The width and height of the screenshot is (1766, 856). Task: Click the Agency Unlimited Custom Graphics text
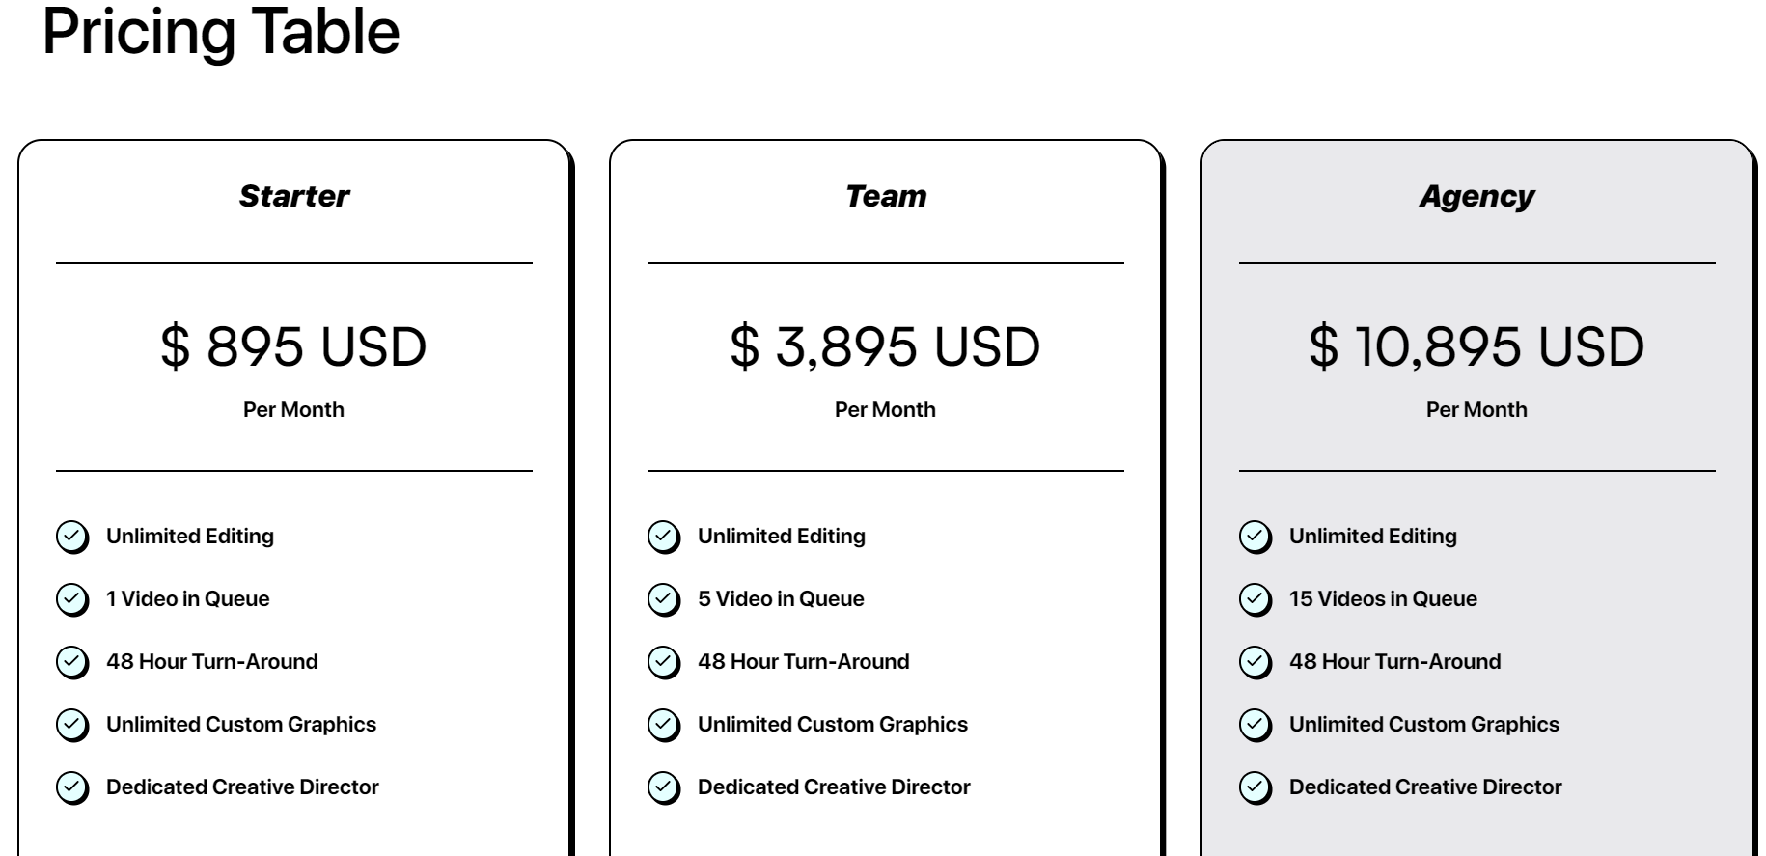[x=1424, y=725]
